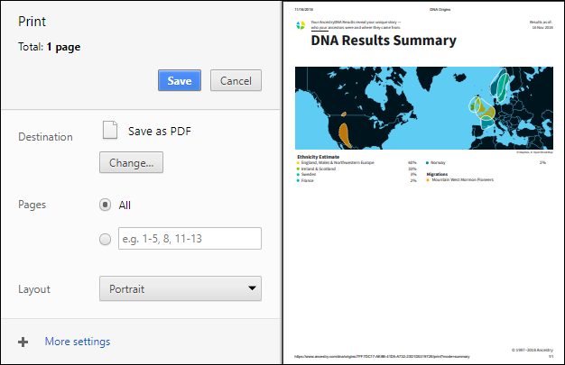The width and height of the screenshot is (565, 365).
Task: Click the yellow England, Wales ethnicity dot
Action: click(x=298, y=163)
